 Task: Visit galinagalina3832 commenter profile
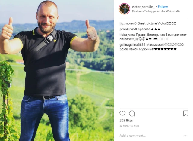click(x=132, y=45)
